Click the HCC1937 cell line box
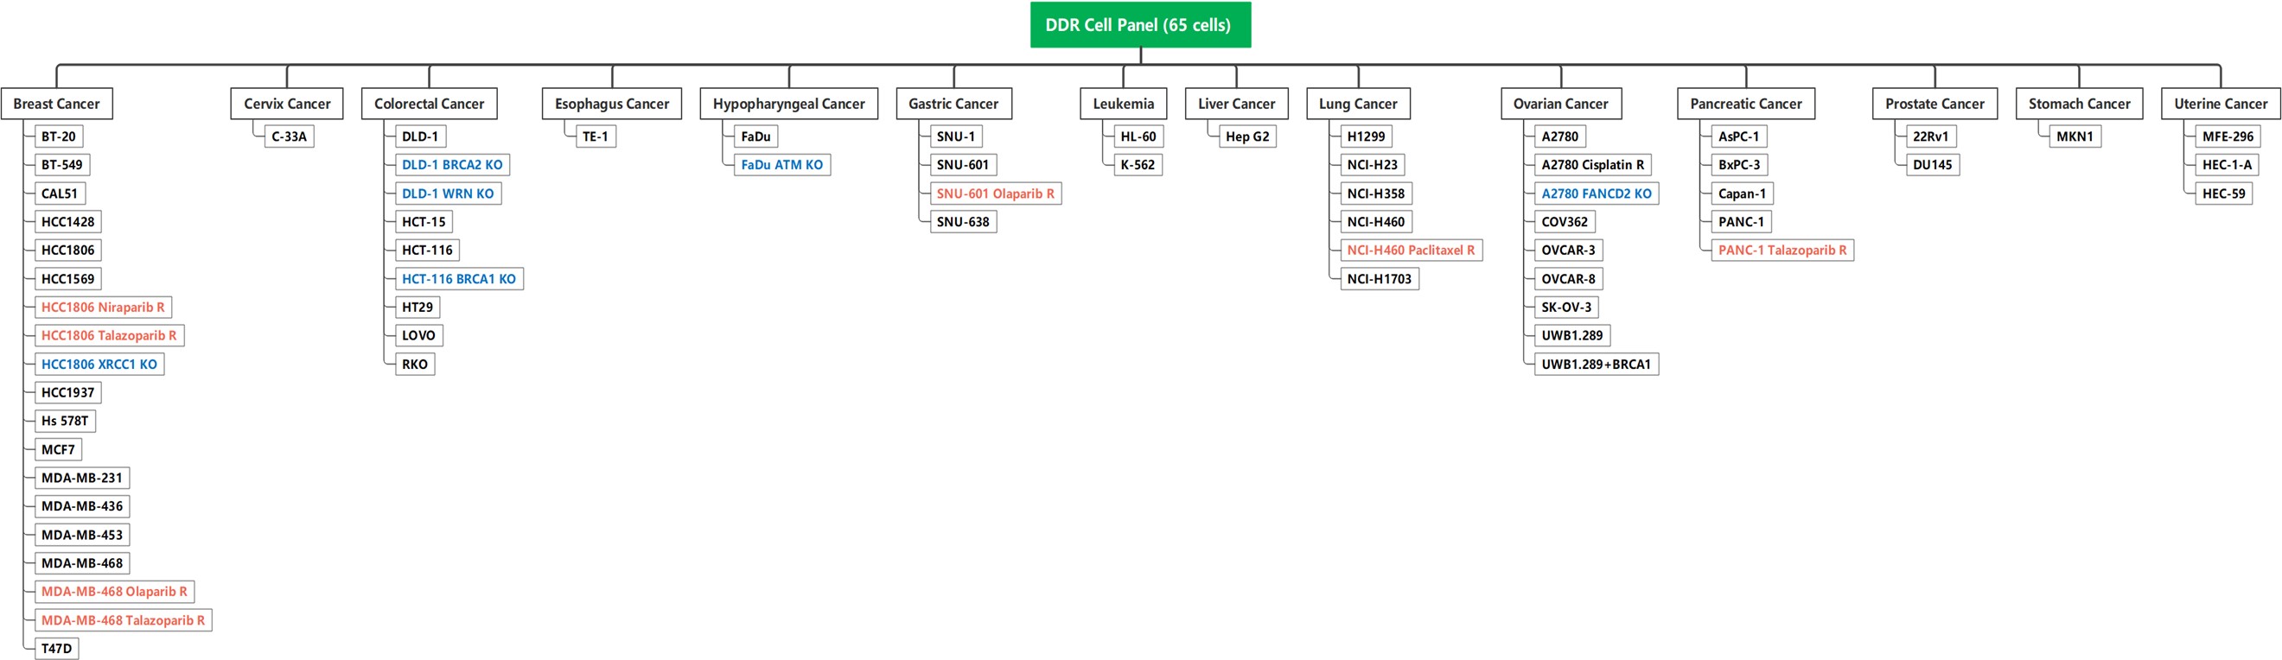 68,392
